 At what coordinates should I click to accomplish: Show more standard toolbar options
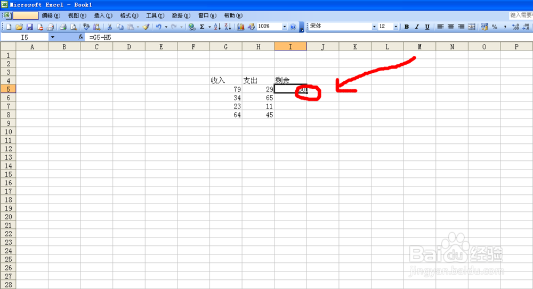(x=302, y=27)
